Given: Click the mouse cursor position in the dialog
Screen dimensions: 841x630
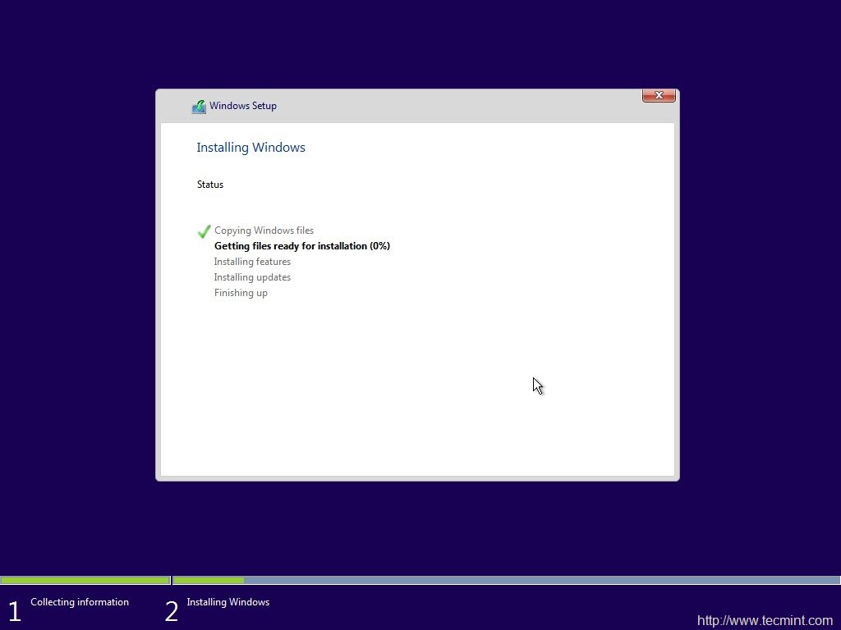Looking at the screenshot, I should click(535, 386).
